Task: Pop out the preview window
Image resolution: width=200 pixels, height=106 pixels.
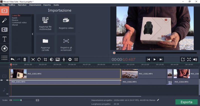Action: pos(183,59)
